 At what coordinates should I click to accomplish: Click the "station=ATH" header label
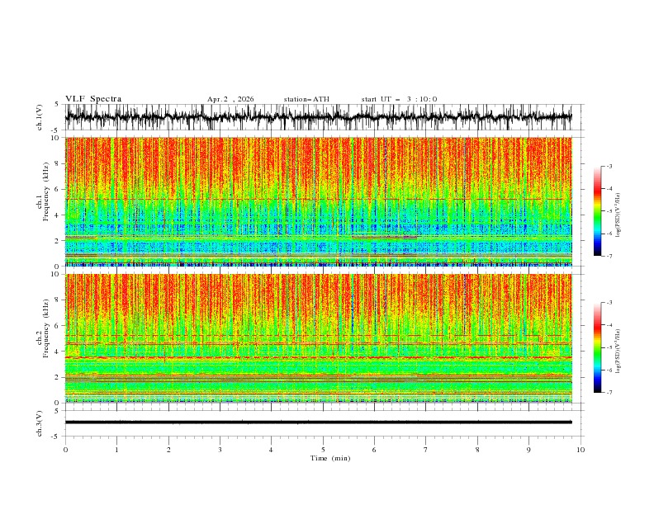(x=306, y=99)
